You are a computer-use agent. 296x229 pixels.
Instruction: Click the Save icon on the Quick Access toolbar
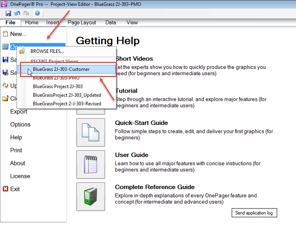[8, 13]
